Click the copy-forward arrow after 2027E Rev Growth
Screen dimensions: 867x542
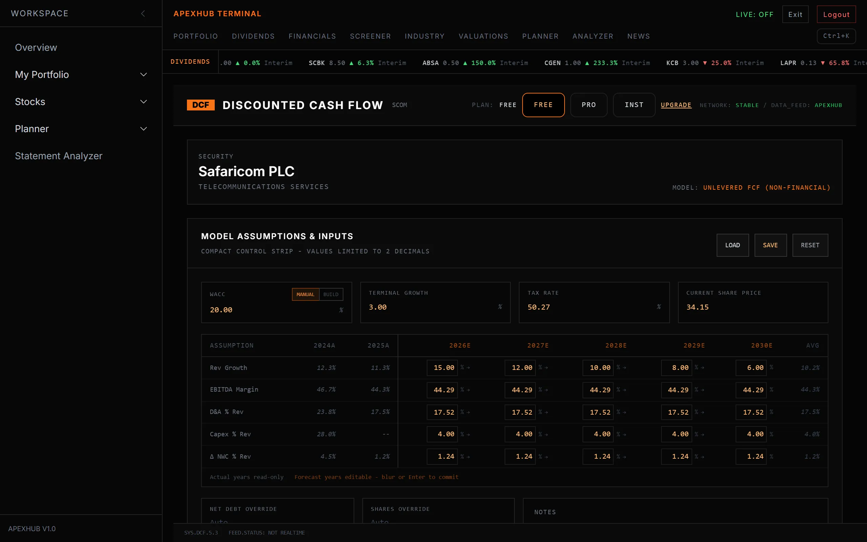(x=546, y=368)
